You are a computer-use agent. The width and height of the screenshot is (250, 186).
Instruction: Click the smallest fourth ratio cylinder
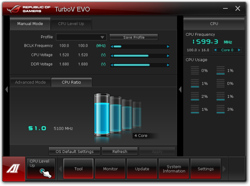(x=137, y=114)
